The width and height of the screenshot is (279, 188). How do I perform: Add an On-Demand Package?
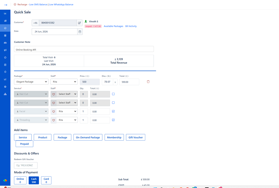[88, 138]
